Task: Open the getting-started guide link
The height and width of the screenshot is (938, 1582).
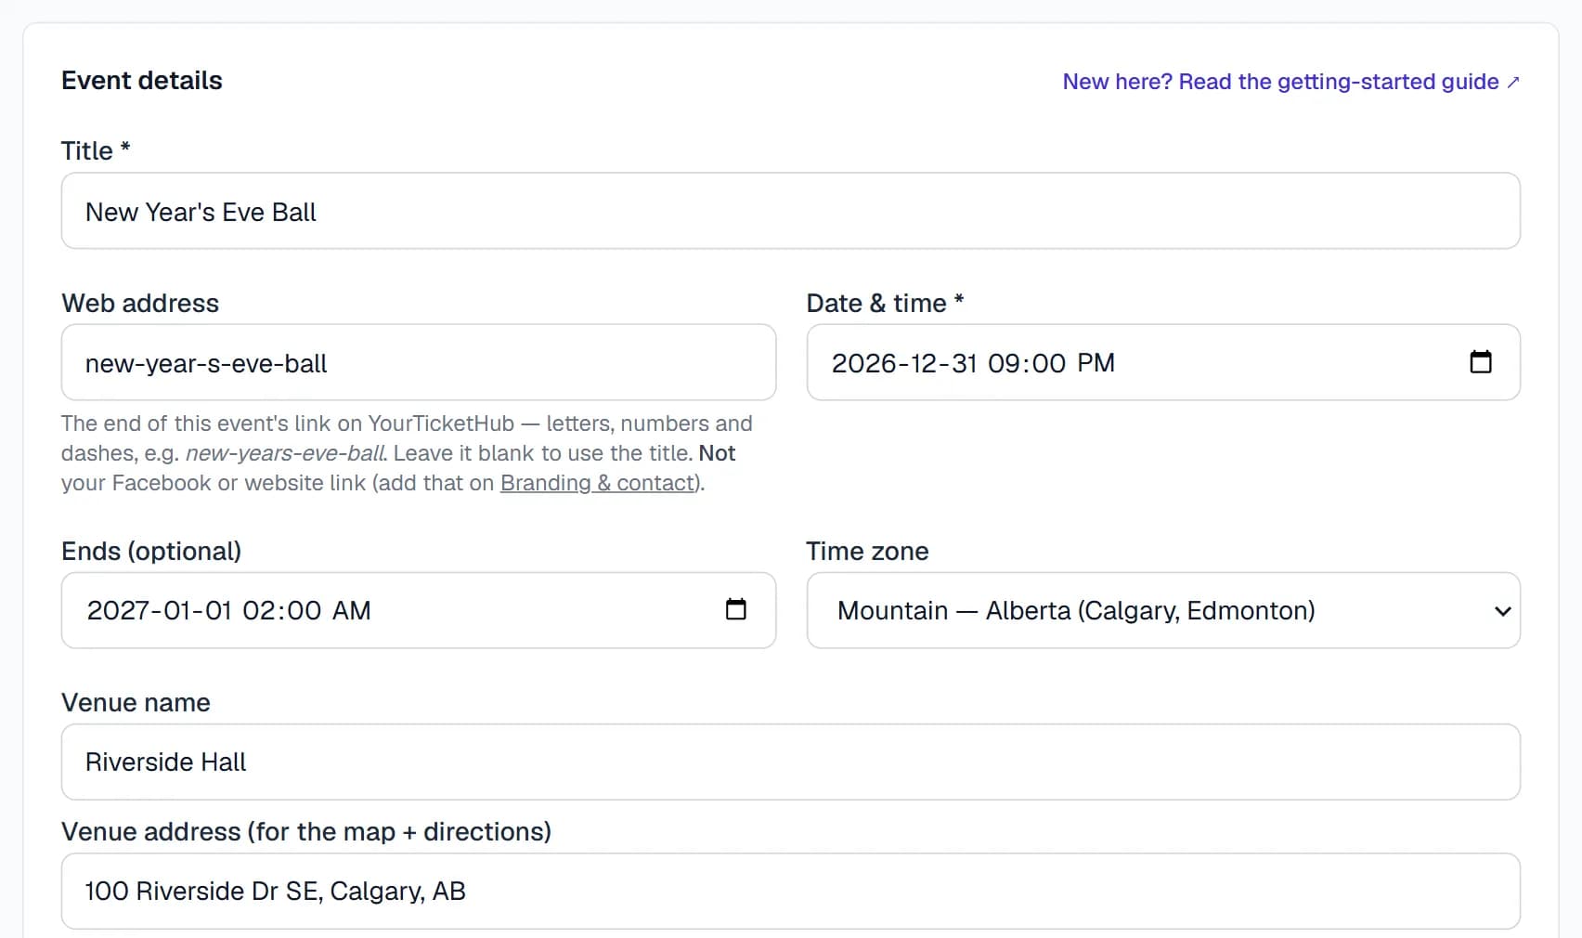Action: [1290, 82]
